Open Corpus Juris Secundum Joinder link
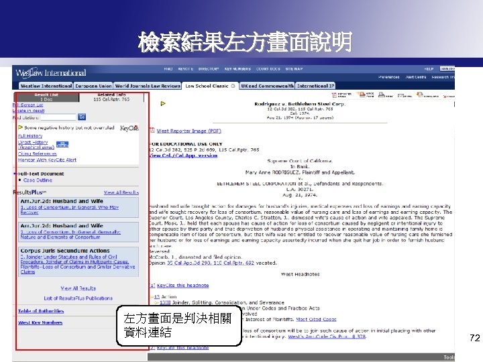 pyautogui.click(x=78, y=264)
